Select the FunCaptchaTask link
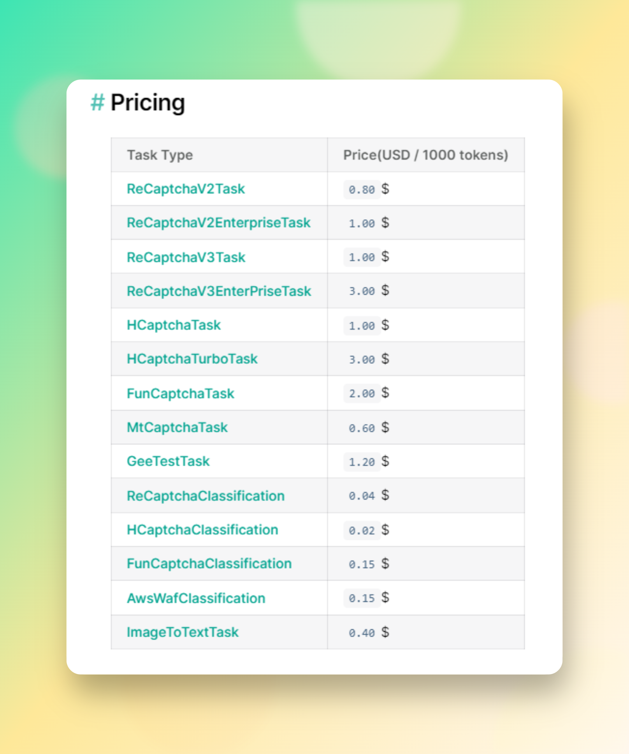 coord(181,393)
